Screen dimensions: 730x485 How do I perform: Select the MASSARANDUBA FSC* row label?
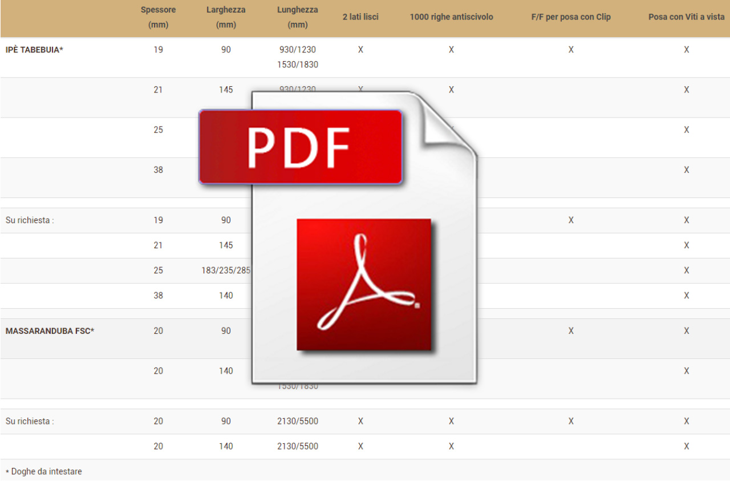pos(50,331)
